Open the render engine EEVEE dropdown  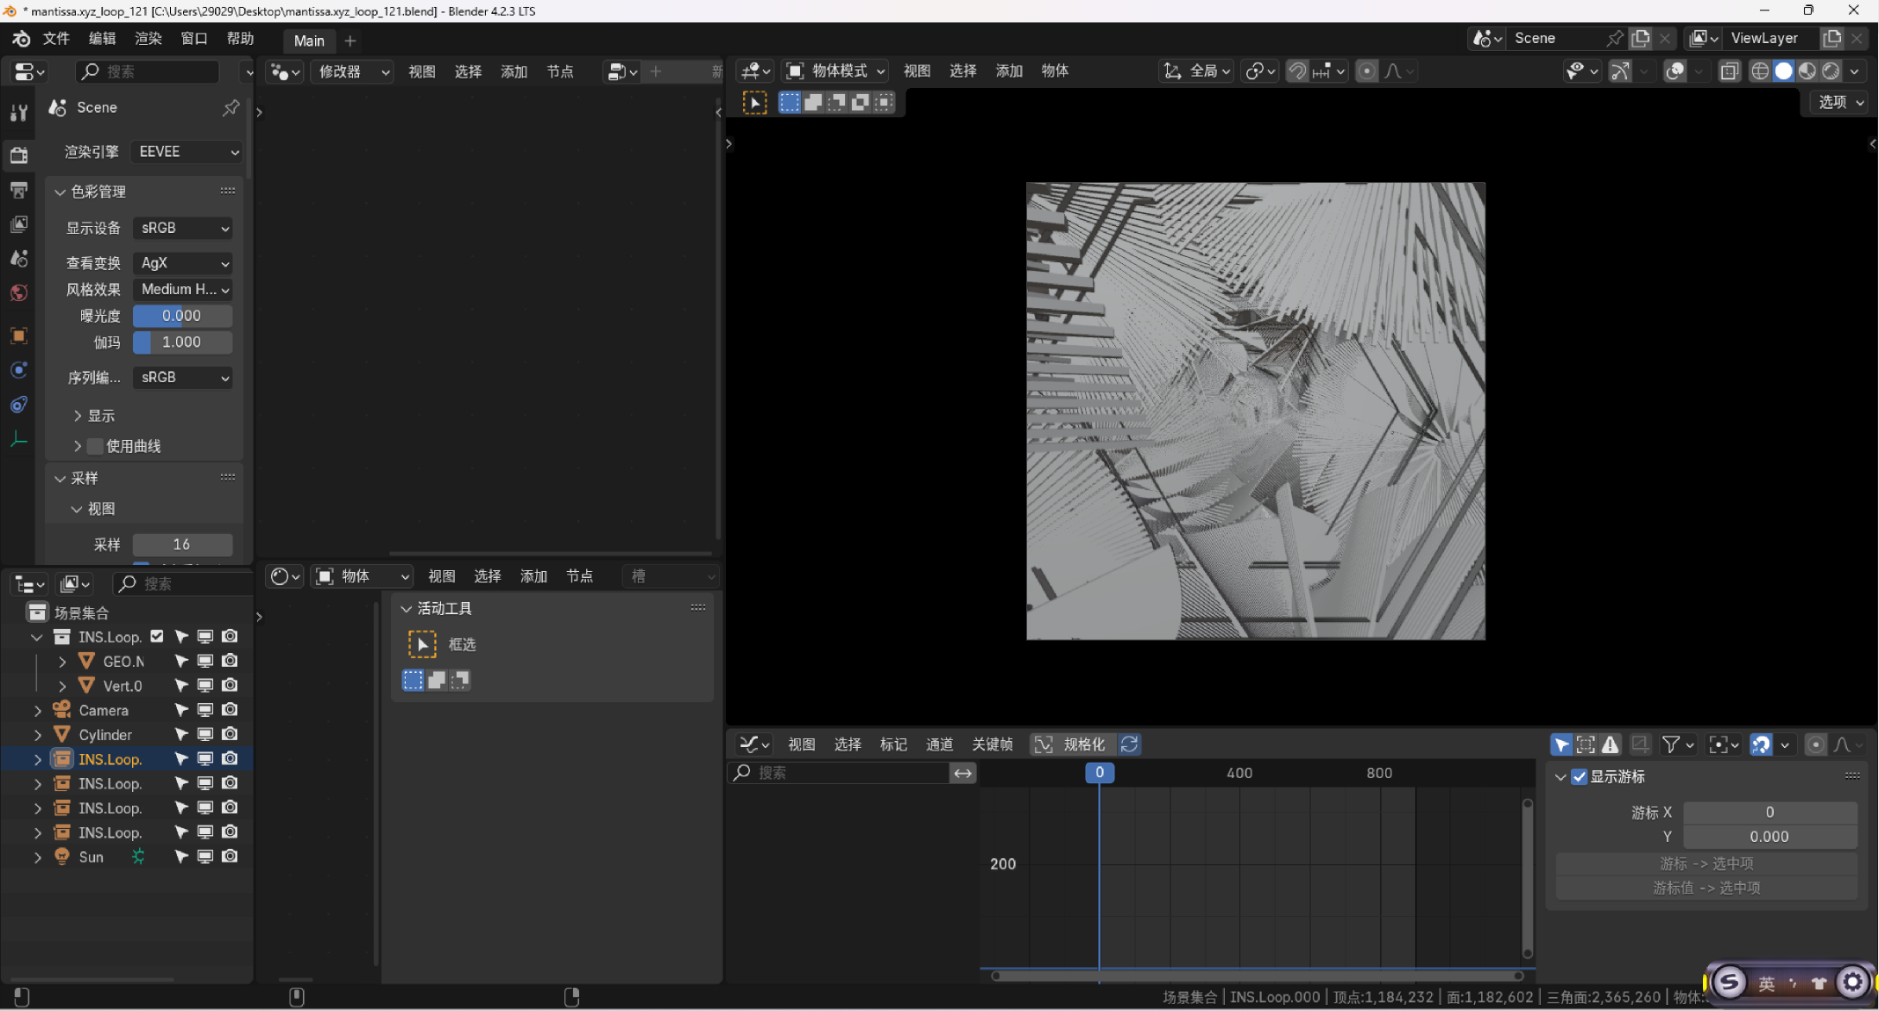(186, 152)
